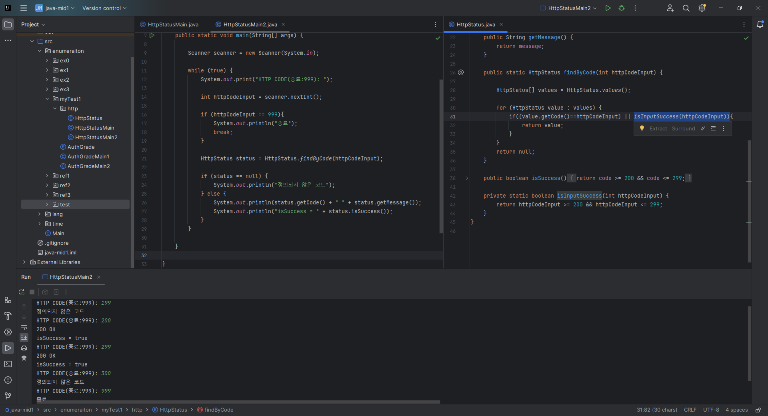
Task: Click the lightbulb quick-fix icon
Action: (642, 128)
